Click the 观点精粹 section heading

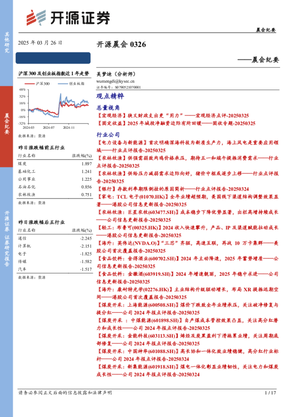(110, 96)
